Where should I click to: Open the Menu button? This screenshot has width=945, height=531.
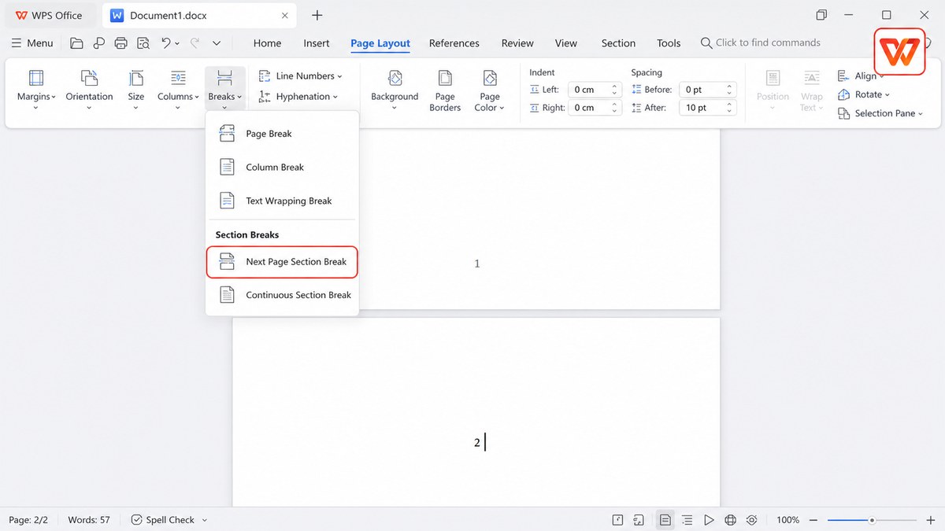click(x=32, y=43)
